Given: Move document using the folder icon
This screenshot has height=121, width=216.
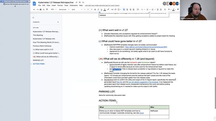Looking at the screenshot, I should pos(80,2).
